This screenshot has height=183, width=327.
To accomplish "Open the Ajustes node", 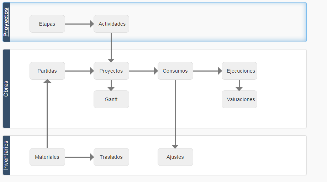I will pos(175,157).
